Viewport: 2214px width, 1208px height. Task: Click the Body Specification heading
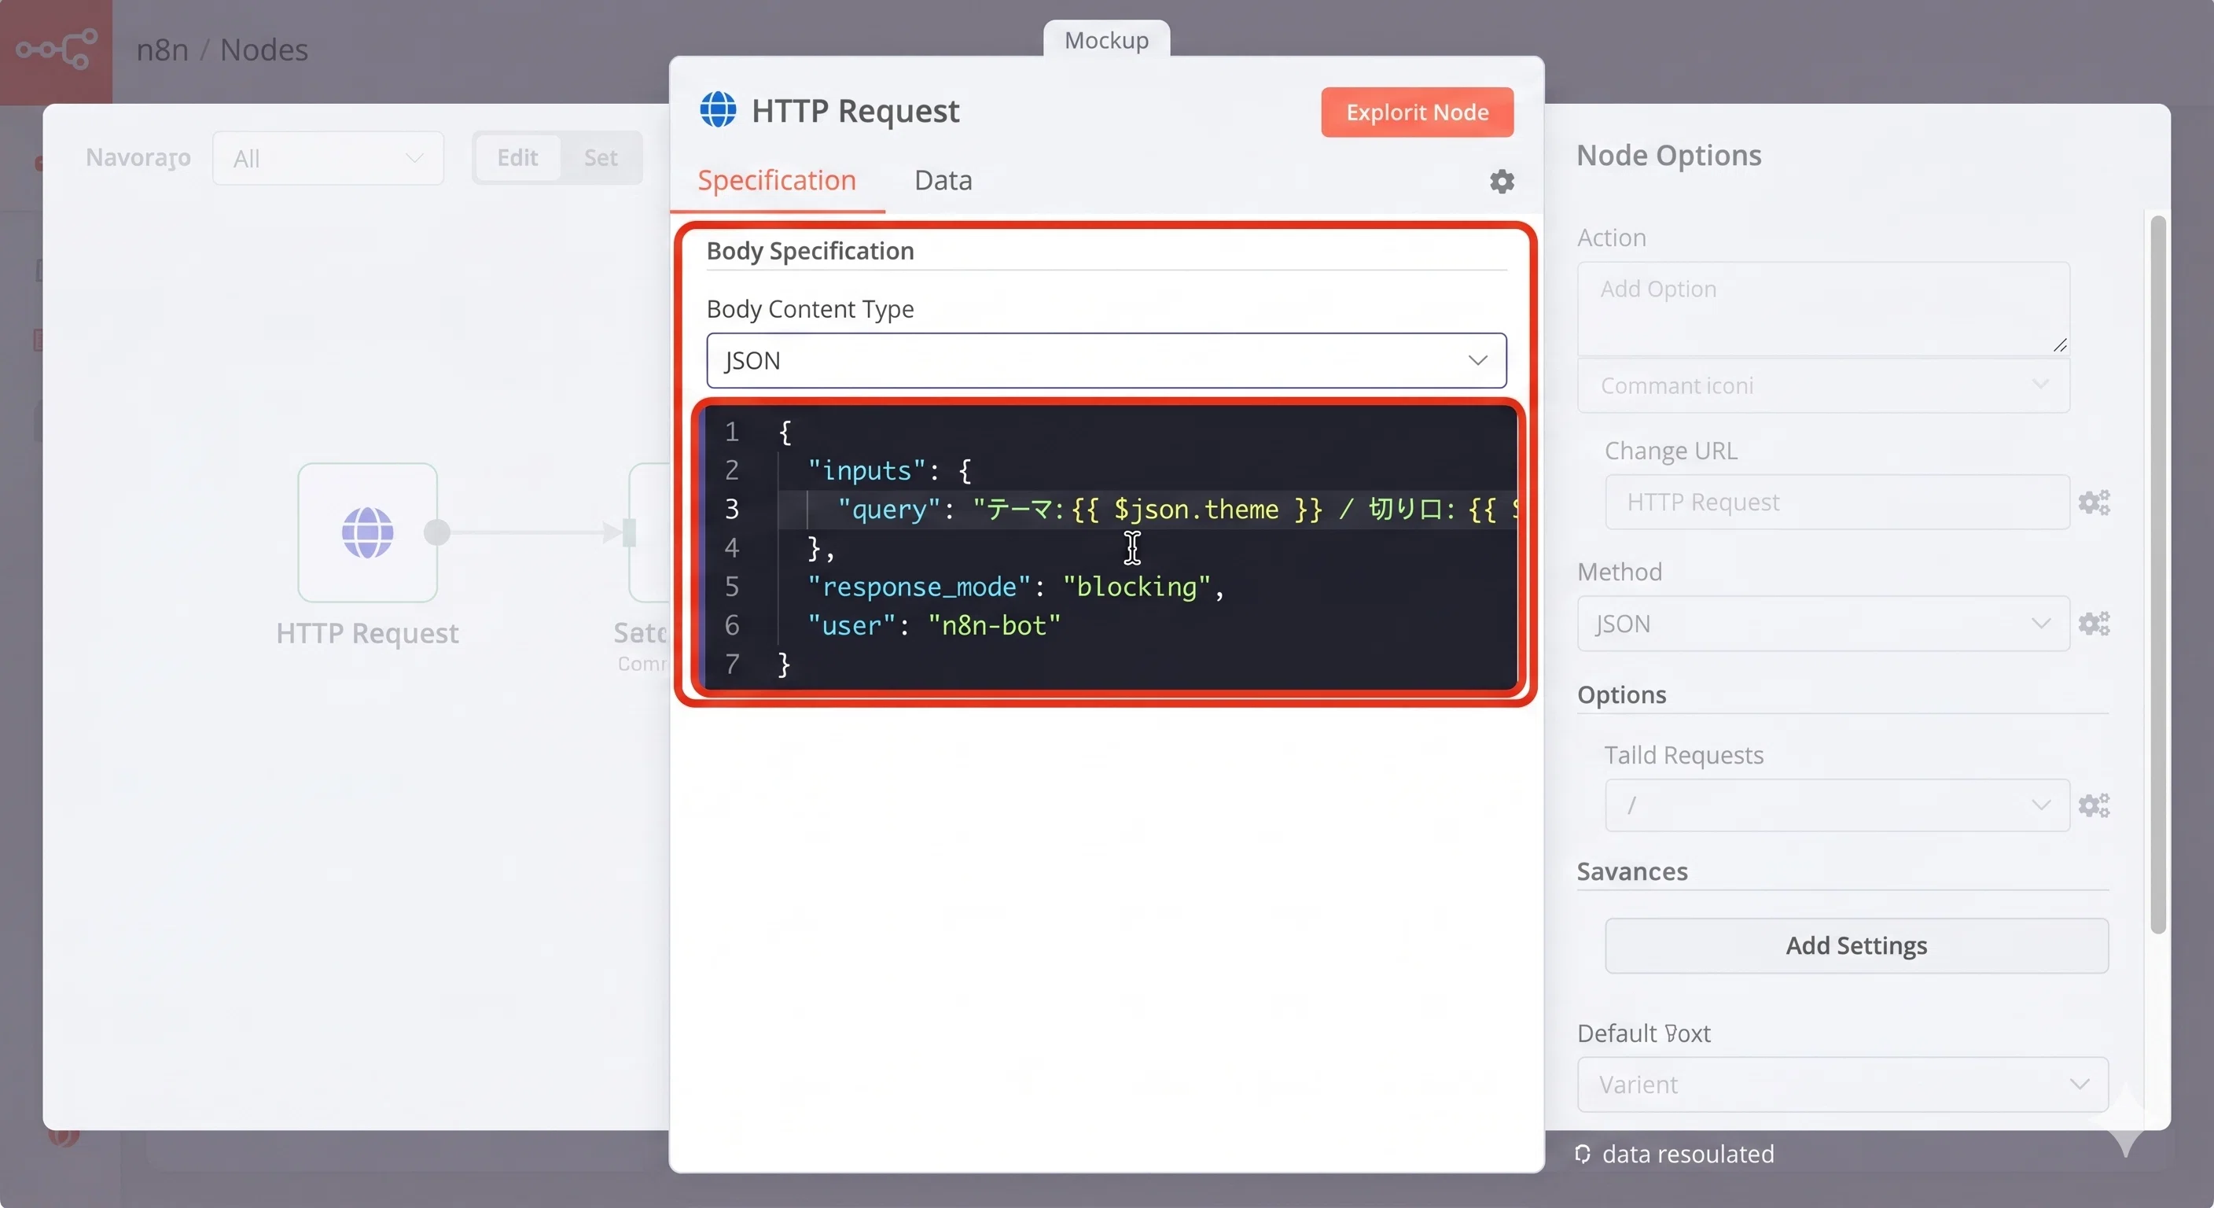tap(810, 251)
